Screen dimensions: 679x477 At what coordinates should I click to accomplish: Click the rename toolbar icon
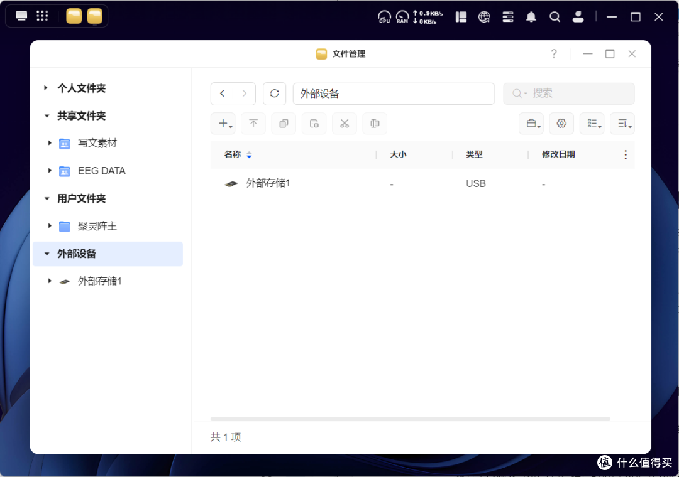[x=375, y=124]
